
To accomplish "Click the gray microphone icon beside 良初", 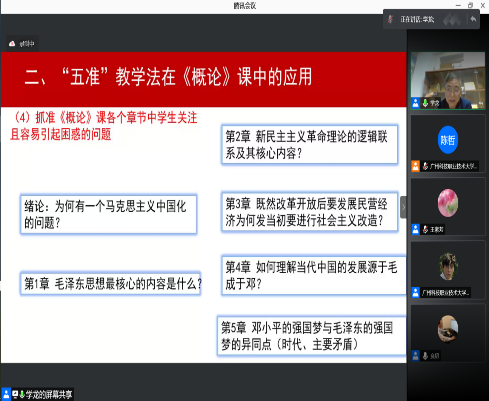I will coord(425,356).
